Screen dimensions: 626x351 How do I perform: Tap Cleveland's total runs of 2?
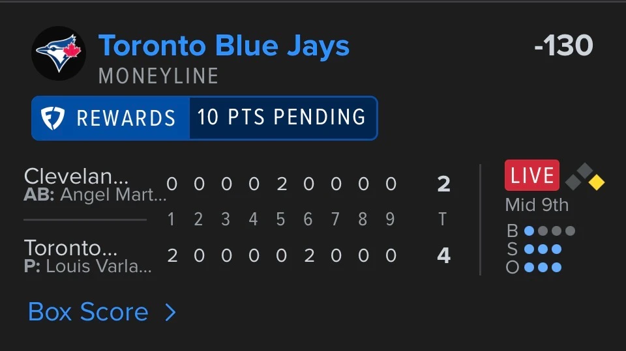(443, 184)
